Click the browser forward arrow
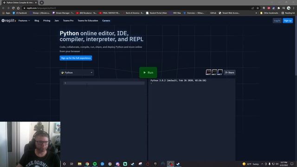Viewport: 297px width, 167px height. (8, 8)
